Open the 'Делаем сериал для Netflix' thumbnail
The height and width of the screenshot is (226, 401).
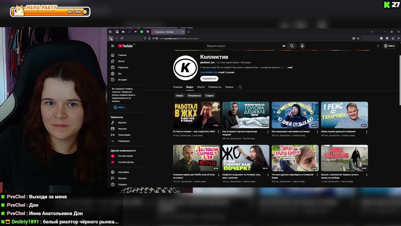tap(196, 158)
